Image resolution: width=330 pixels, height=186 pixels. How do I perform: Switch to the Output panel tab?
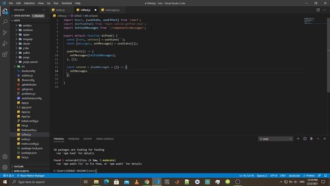tap(88, 139)
